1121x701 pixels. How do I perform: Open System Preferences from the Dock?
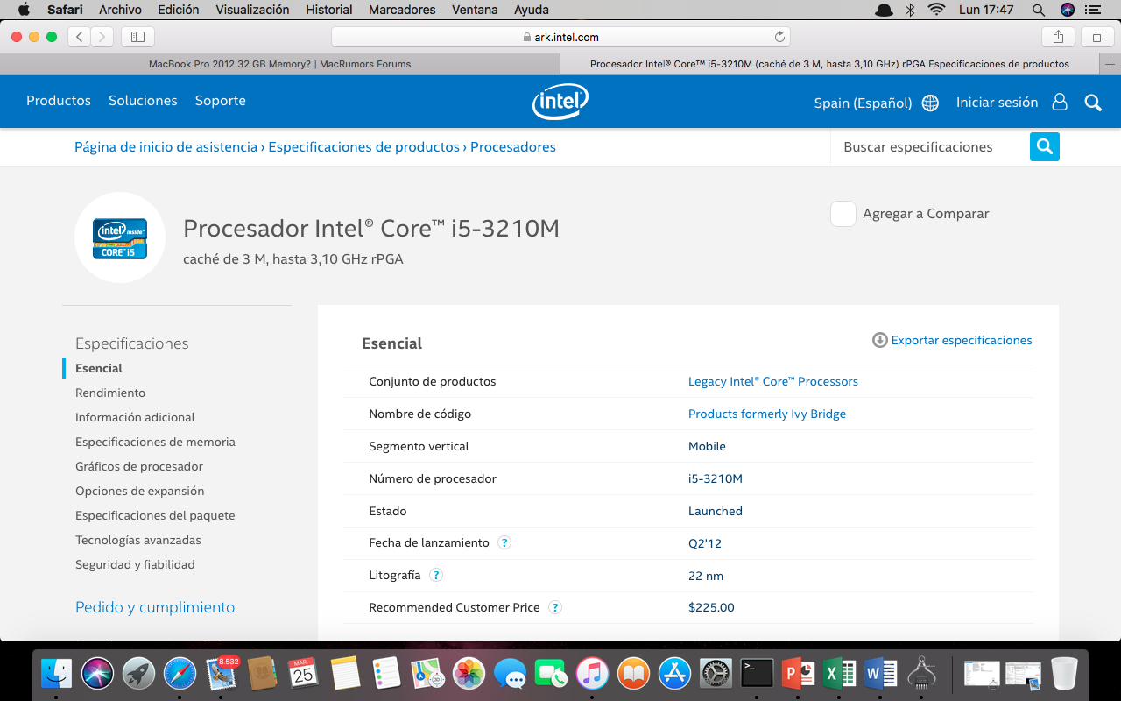(716, 673)
